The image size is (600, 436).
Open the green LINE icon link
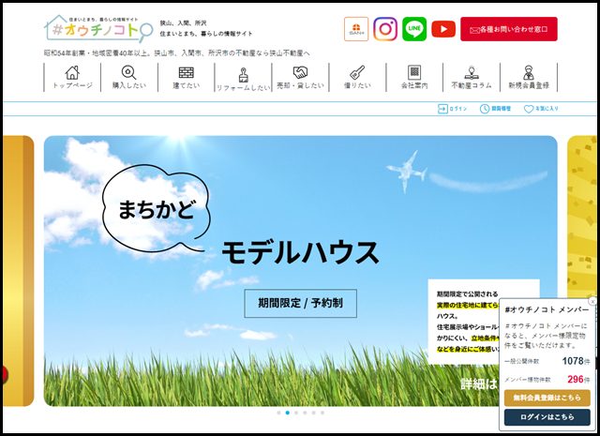(414, 29)
